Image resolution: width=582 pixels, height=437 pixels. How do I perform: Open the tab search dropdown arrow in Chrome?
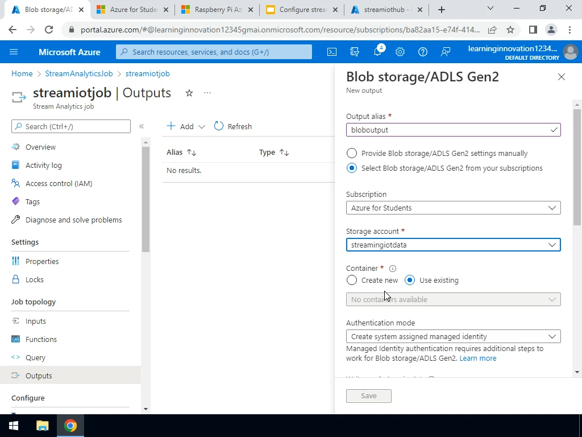click(490, 8)
